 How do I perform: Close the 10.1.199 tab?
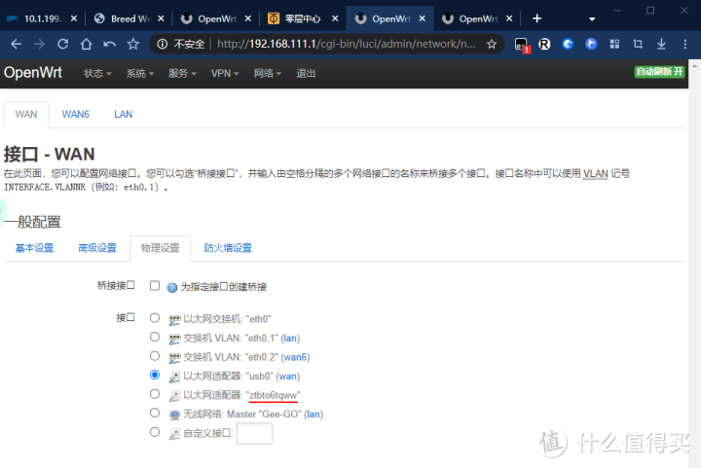pos(74,18)
